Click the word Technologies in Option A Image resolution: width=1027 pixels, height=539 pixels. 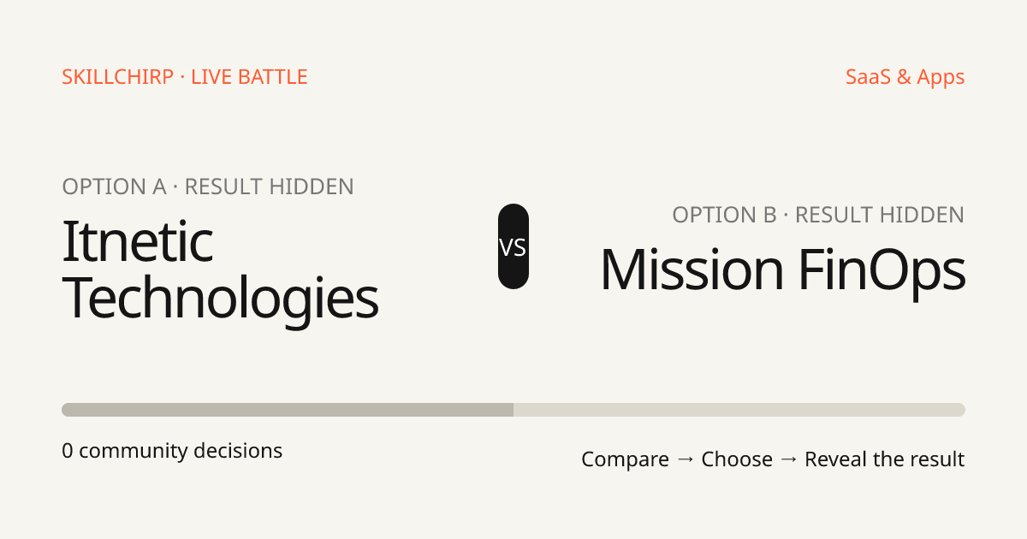tap(220, 299)
